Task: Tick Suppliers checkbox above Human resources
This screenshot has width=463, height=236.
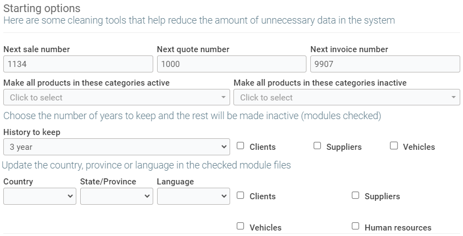Action: (355, 195)
